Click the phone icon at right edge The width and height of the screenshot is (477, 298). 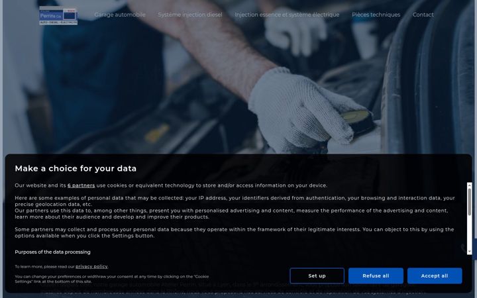[x=464, y=248]
